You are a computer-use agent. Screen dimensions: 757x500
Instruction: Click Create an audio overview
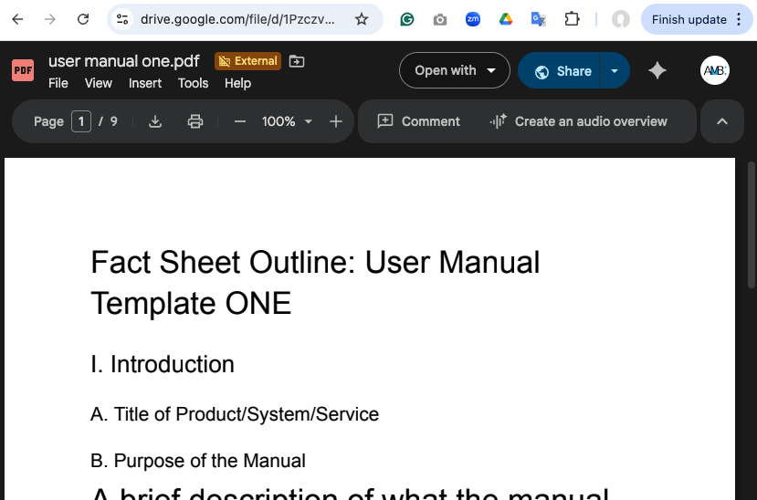coord(578,121)
